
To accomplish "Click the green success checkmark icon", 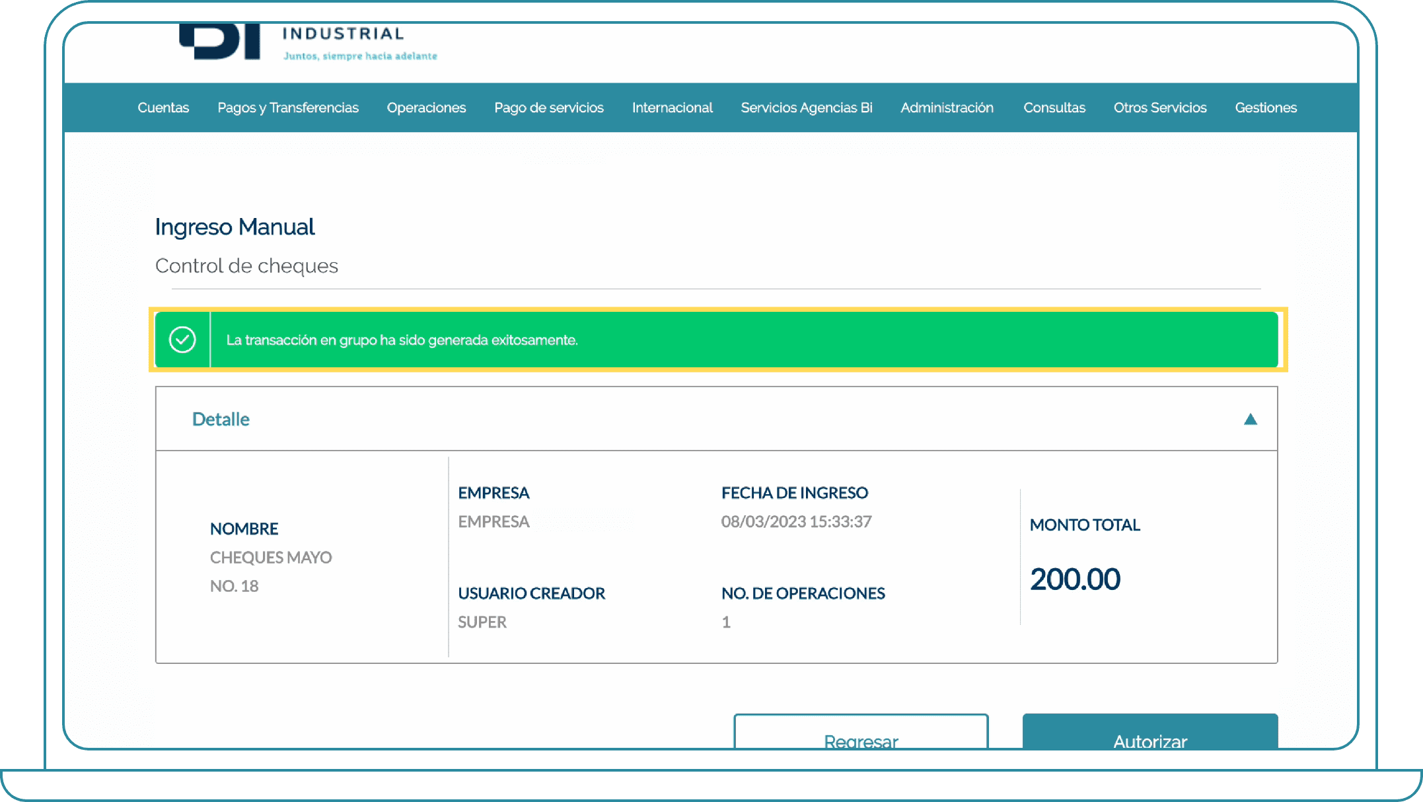I will click(x=182, y=340).
